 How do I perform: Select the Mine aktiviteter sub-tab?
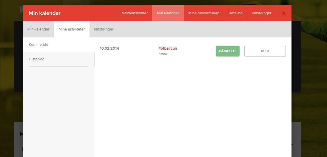pos(72,29)
